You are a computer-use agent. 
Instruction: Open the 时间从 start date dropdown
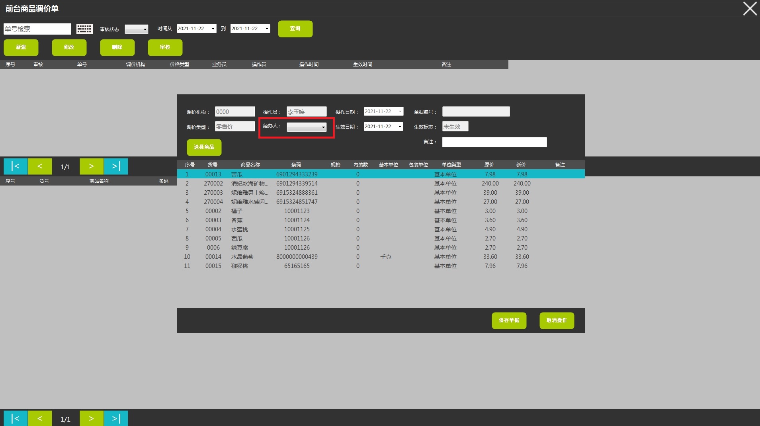213,29
